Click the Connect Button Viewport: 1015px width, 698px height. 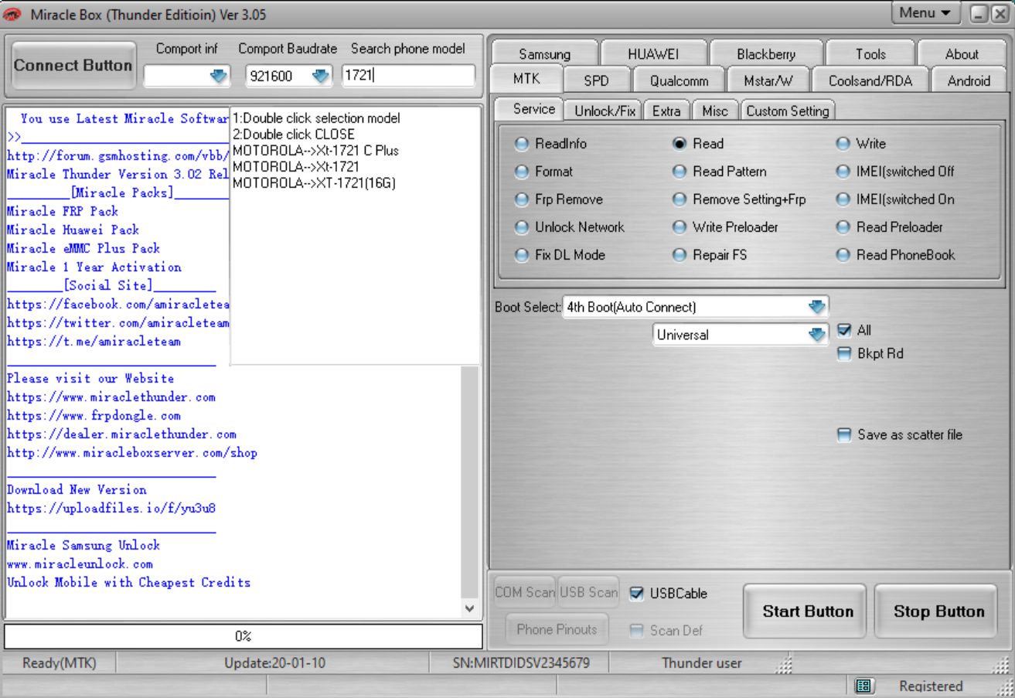pos(73,66)
